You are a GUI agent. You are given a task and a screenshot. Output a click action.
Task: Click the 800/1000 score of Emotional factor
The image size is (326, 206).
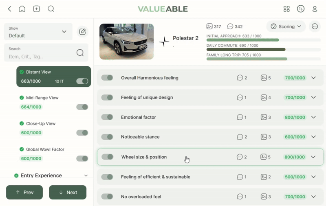click(x=295, y=117)
